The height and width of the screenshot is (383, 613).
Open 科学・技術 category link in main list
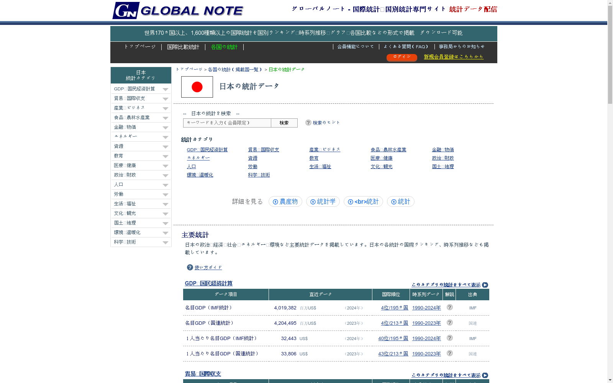pyautogui.click(x=259, y=175)
